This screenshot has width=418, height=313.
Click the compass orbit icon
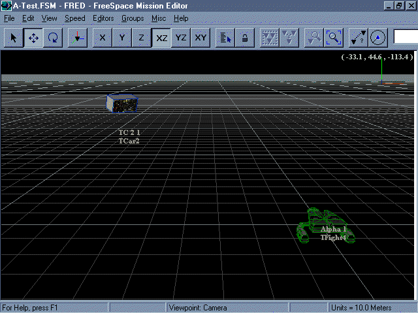click(x=378, y=38)
